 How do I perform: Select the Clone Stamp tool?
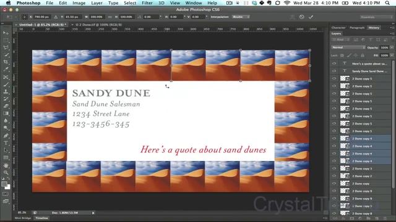point(6,92)
